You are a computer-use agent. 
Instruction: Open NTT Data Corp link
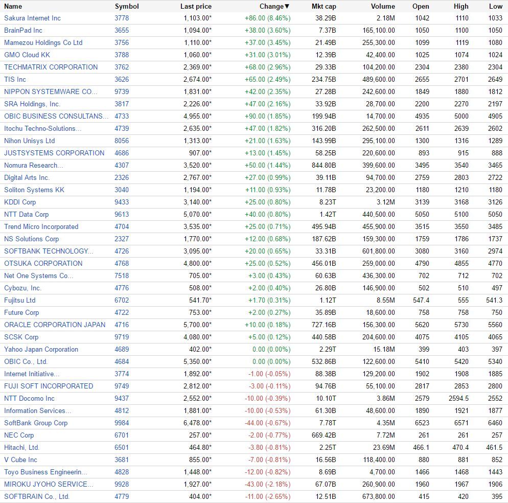[26, 215]
